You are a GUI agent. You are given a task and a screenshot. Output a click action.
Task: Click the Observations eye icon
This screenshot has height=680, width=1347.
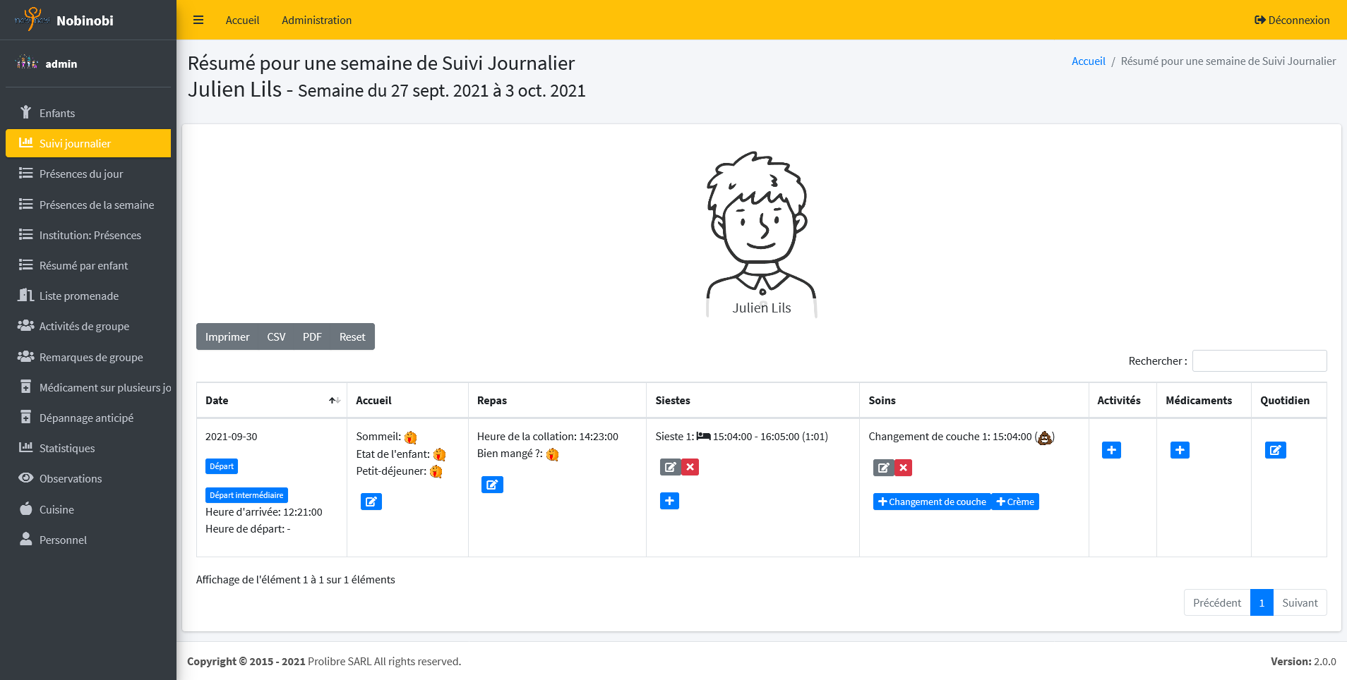[26, 478]
